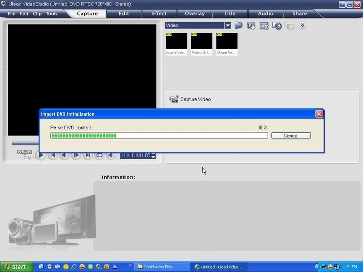Jump to the Home start frame button
Image resolution: width=363 pixels, height=272 pixels.
pos(53,155)
